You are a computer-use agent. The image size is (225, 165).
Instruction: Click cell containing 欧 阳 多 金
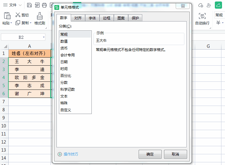click(x=29, y=78)
